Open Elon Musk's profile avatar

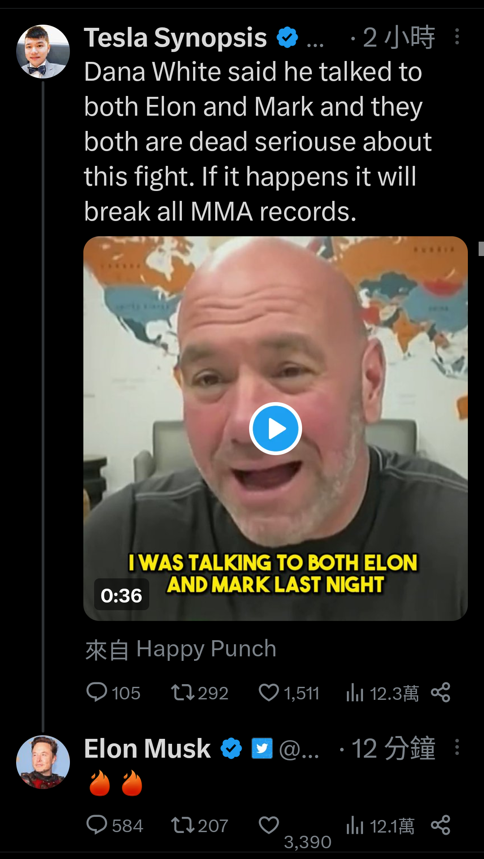[x=43, y=762]
